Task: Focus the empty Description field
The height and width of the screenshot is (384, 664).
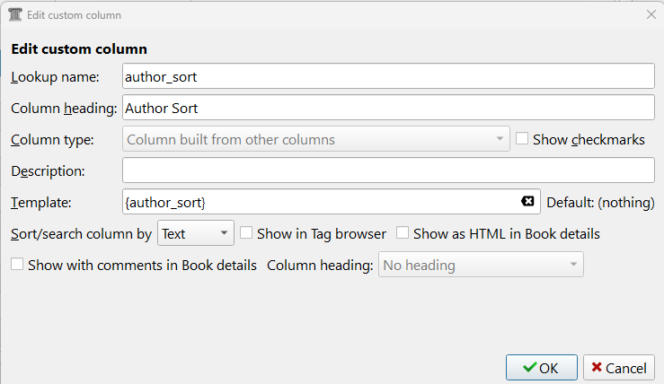Action: (x=386, y=170)
